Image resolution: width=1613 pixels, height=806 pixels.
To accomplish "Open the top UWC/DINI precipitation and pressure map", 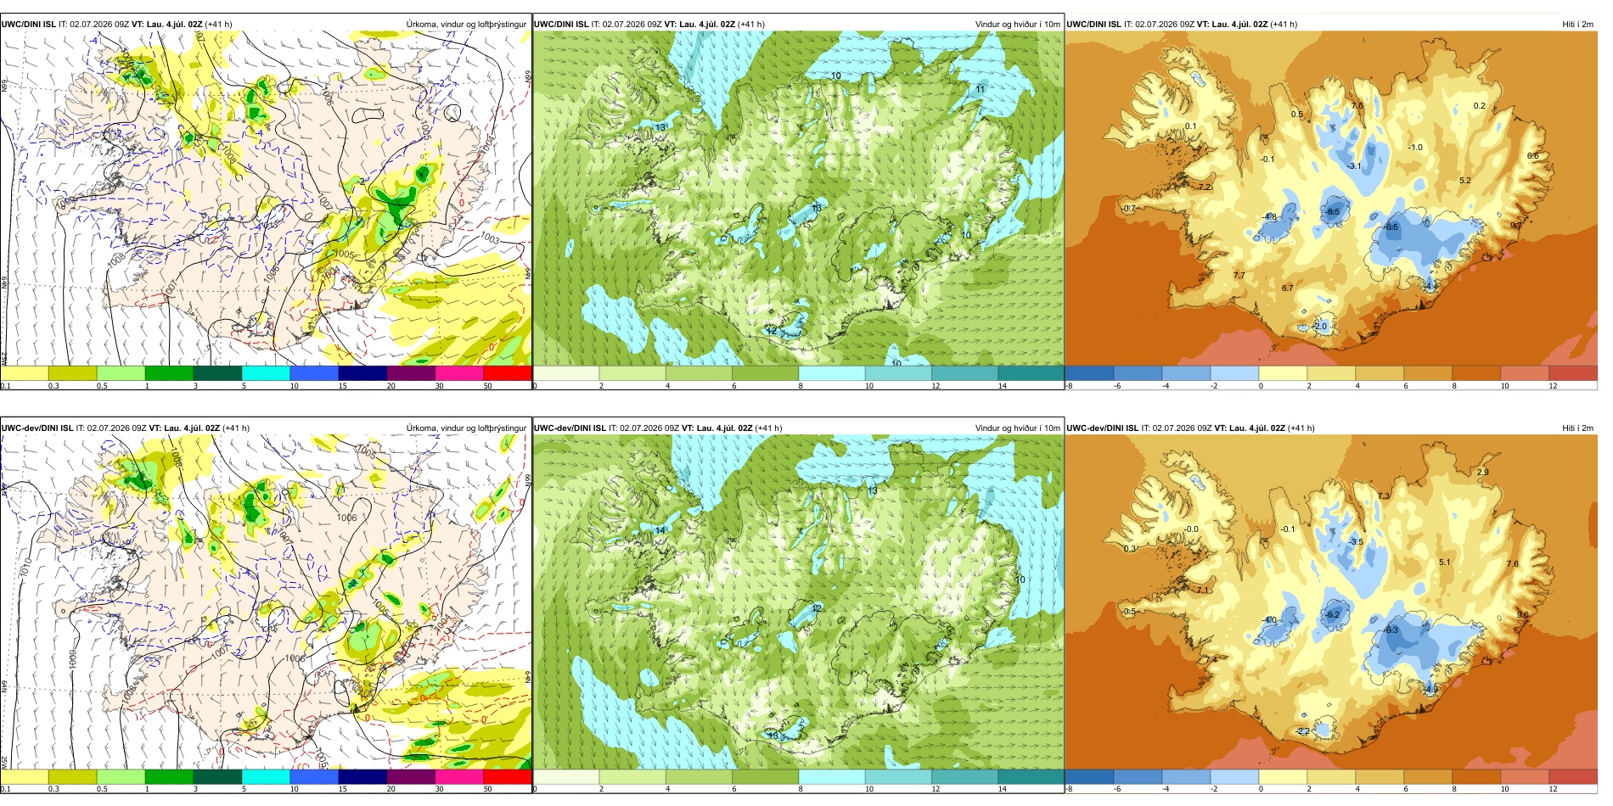I will [x=266, y=198].
